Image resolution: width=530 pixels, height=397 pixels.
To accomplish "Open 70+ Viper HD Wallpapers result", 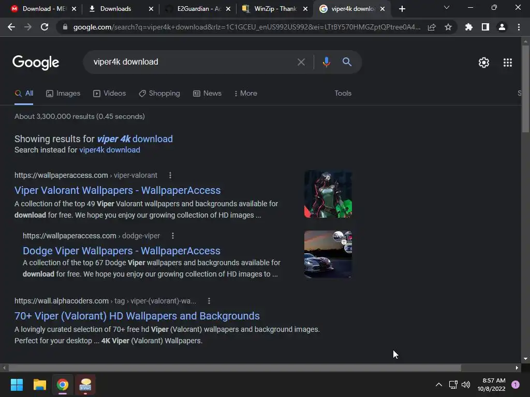I will [x=137, y=316].
